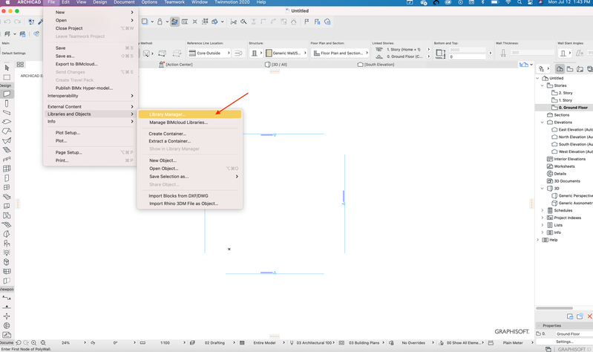This screenshot has height=352, width=593.
Task: Choose Export to BIMcloud menu item
Action: pos(91,64)
